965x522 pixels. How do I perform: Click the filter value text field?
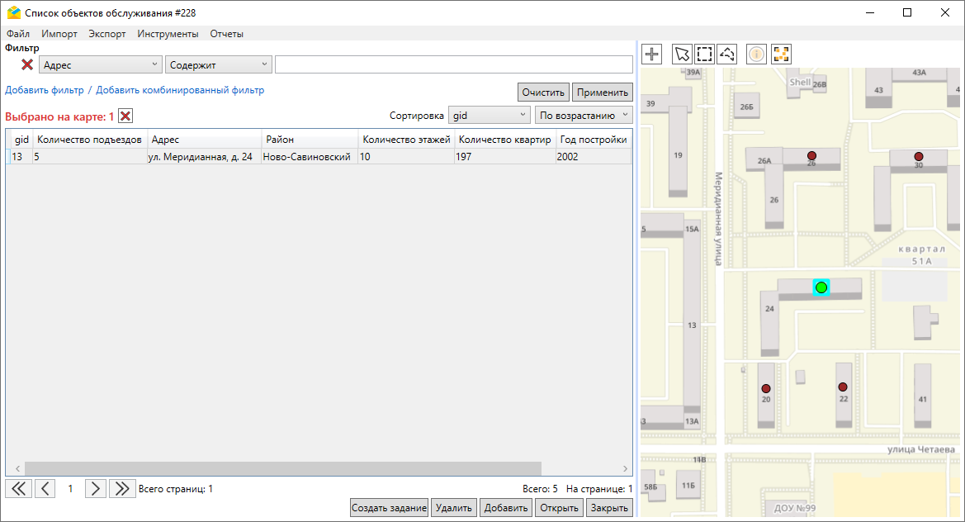(453, 64)
